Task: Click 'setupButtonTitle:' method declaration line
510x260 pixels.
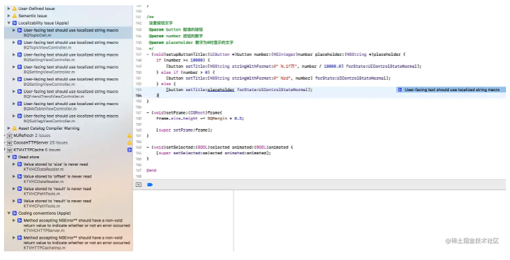Action: (276, 55)
